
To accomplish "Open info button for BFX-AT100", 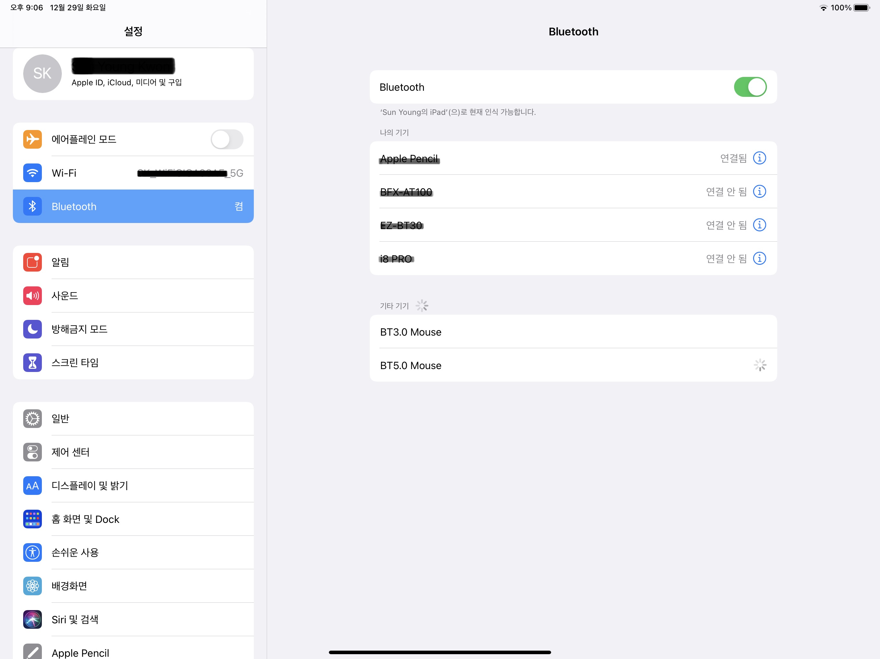I will (759, 191).
